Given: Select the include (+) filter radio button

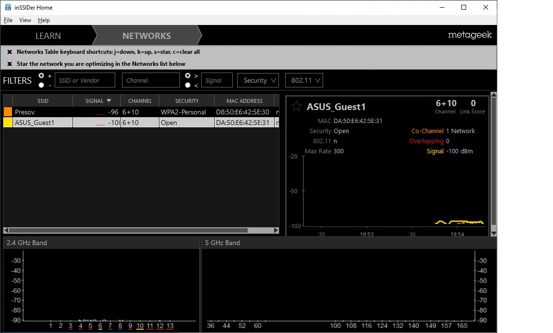Looking at the screenshot, I should (42, 76).
